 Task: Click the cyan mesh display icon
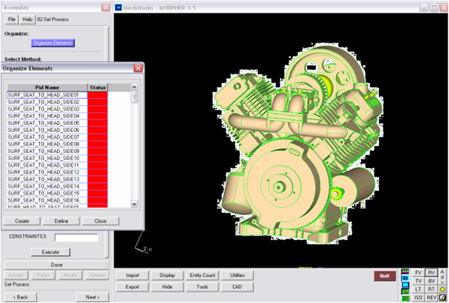pos(405,278)
